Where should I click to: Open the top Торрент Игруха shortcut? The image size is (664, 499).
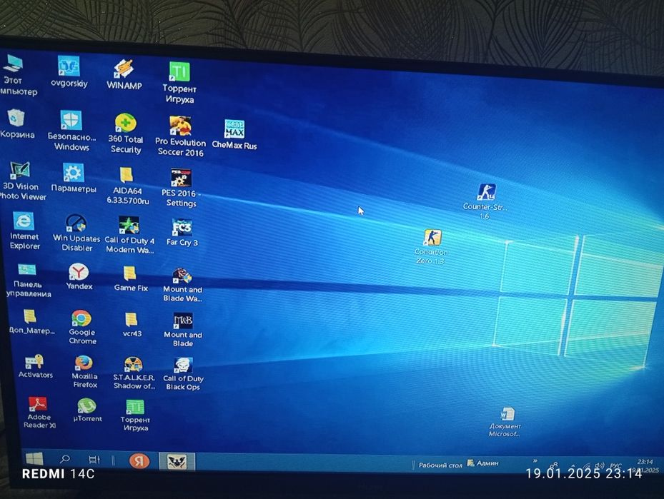tap(179, 82)
